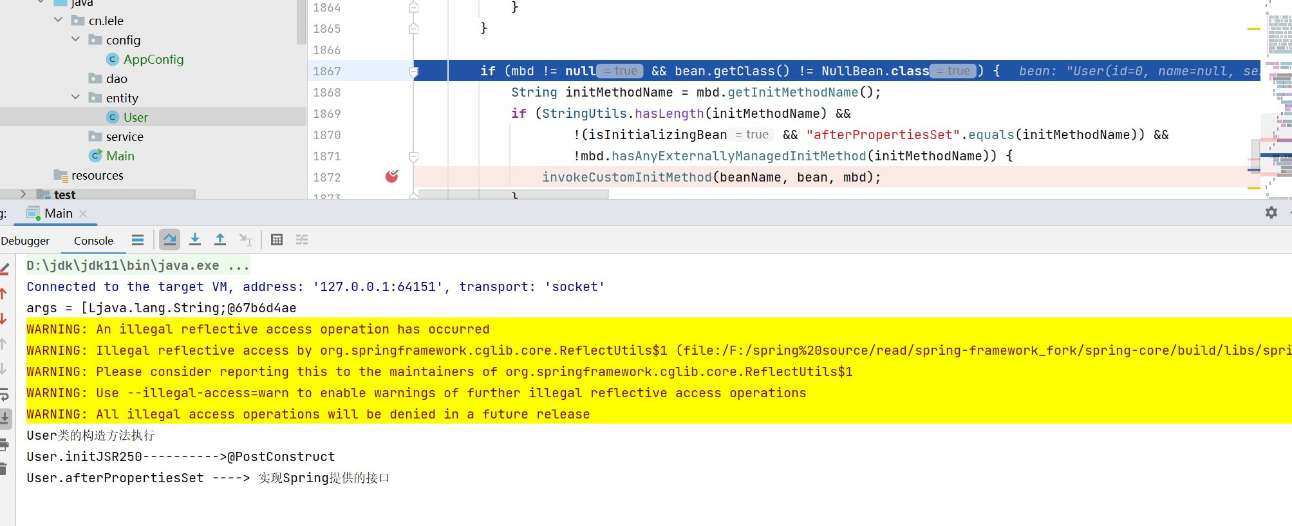
Task: Click line number 1867 in gutter
Action: pyautogui.click(x=326, y=71)
